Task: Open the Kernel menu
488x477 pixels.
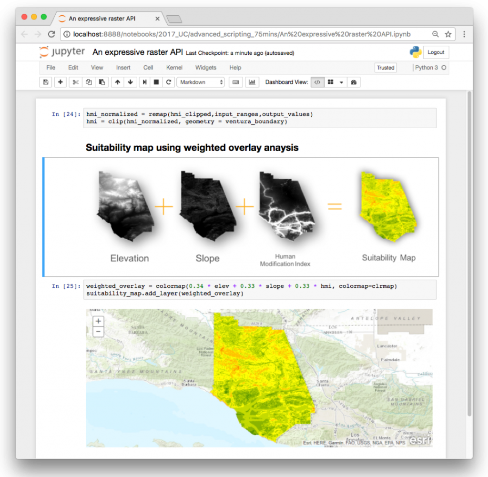Action: [x=174, y=68]
